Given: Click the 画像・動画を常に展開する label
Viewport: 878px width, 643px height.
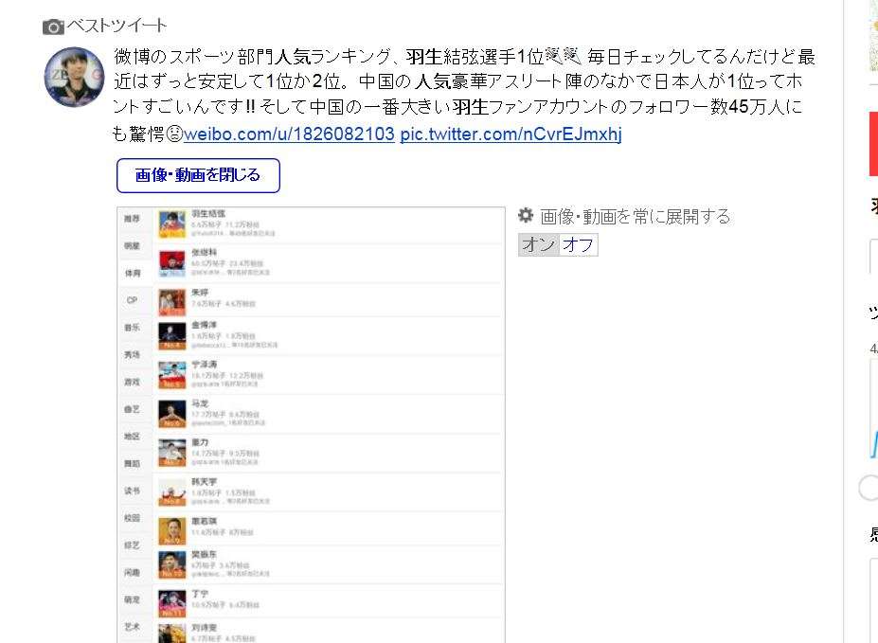Looking at the screenshot, I should pyautogui.click(x=635, y=217).
